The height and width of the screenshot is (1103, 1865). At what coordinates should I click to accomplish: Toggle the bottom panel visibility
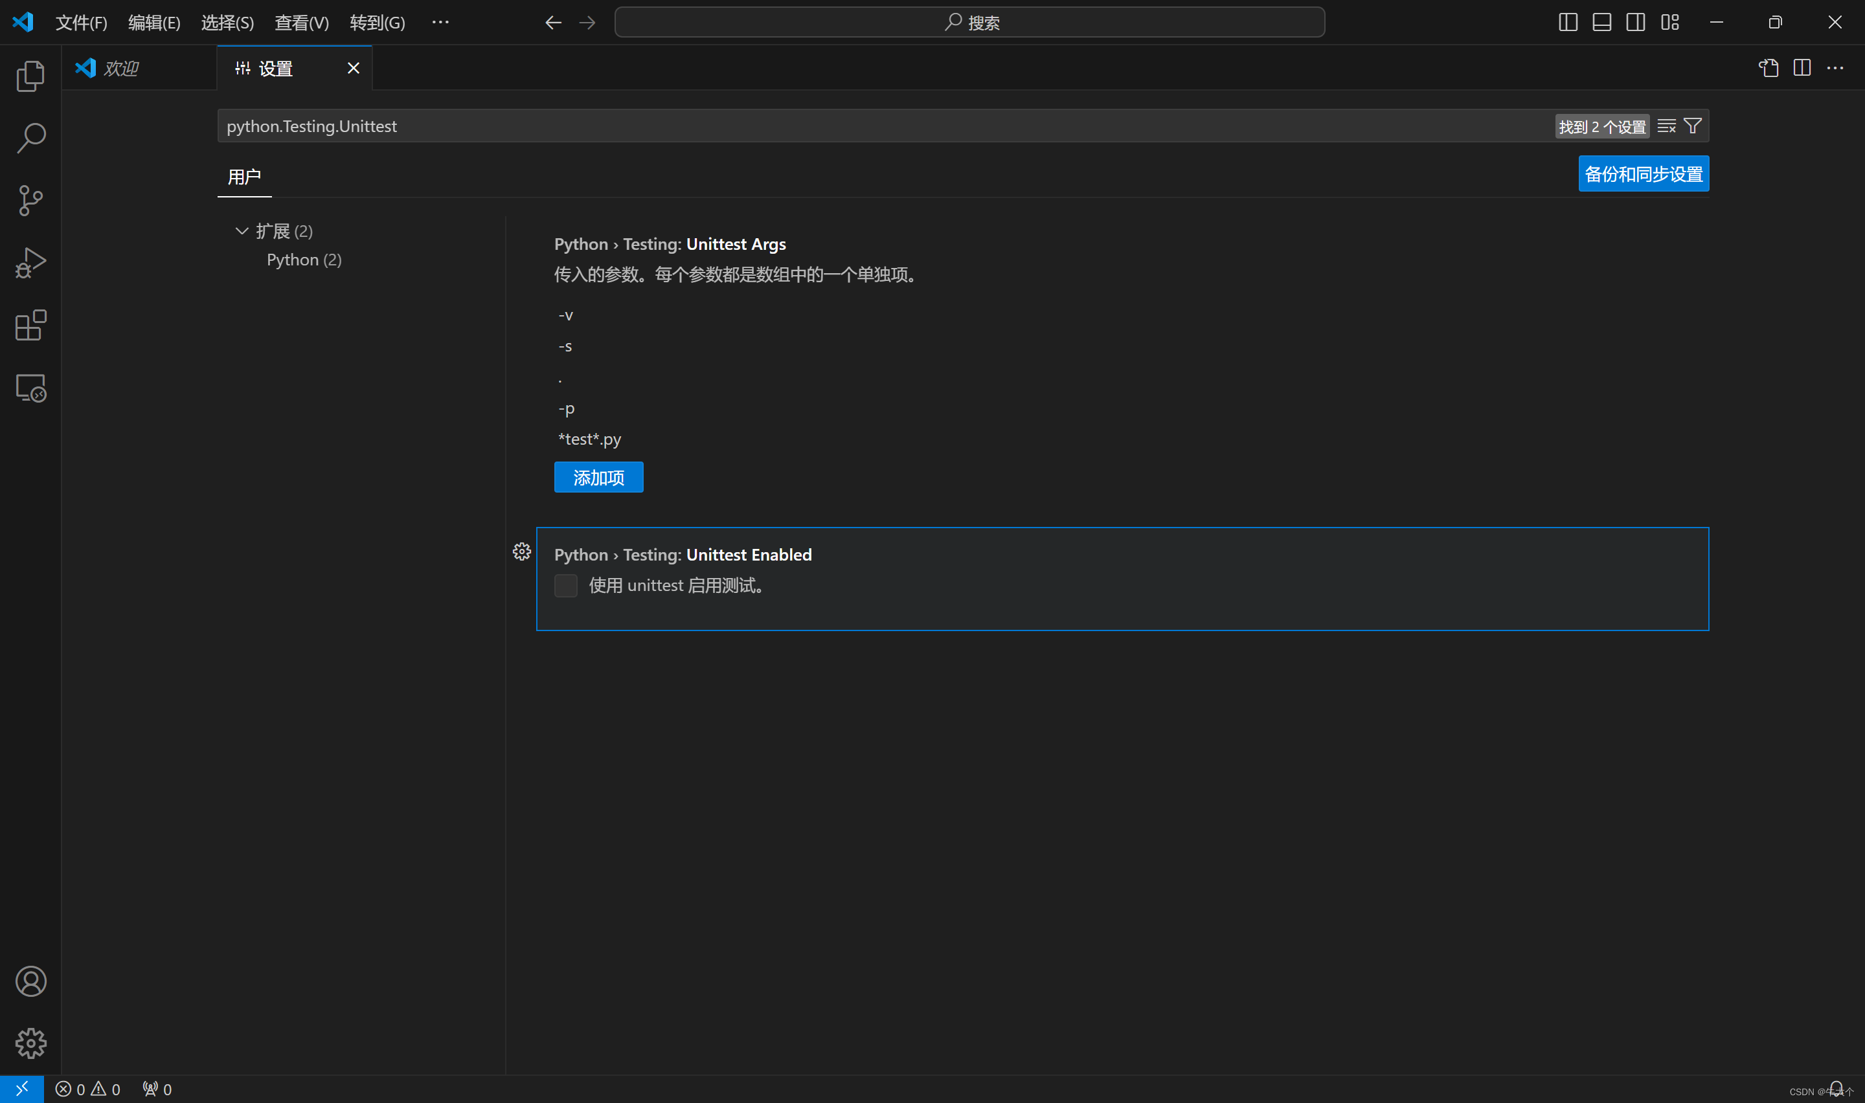(1601, 21)
